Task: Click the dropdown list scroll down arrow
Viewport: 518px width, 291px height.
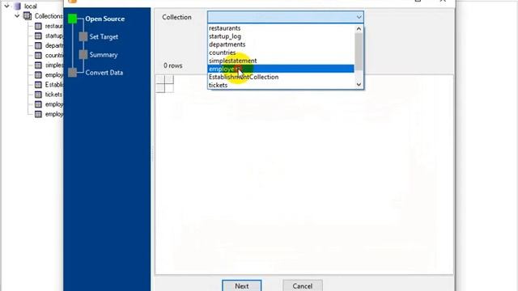Action: tap(359, 85)
